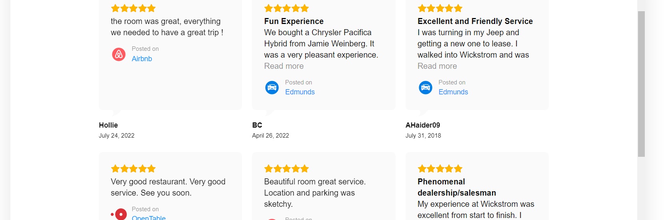Open the Airbnb source link
Viewport: 664px width, 220px height.
click(142, 59)
